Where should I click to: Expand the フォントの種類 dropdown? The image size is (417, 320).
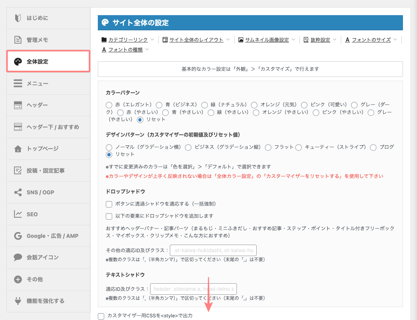pos(125,49)
